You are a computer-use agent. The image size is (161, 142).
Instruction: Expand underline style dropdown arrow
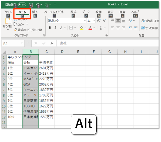[x=65, y=28]
